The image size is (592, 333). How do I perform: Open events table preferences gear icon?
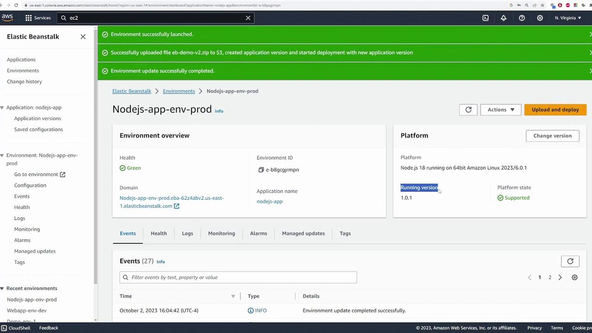point(574,277)
